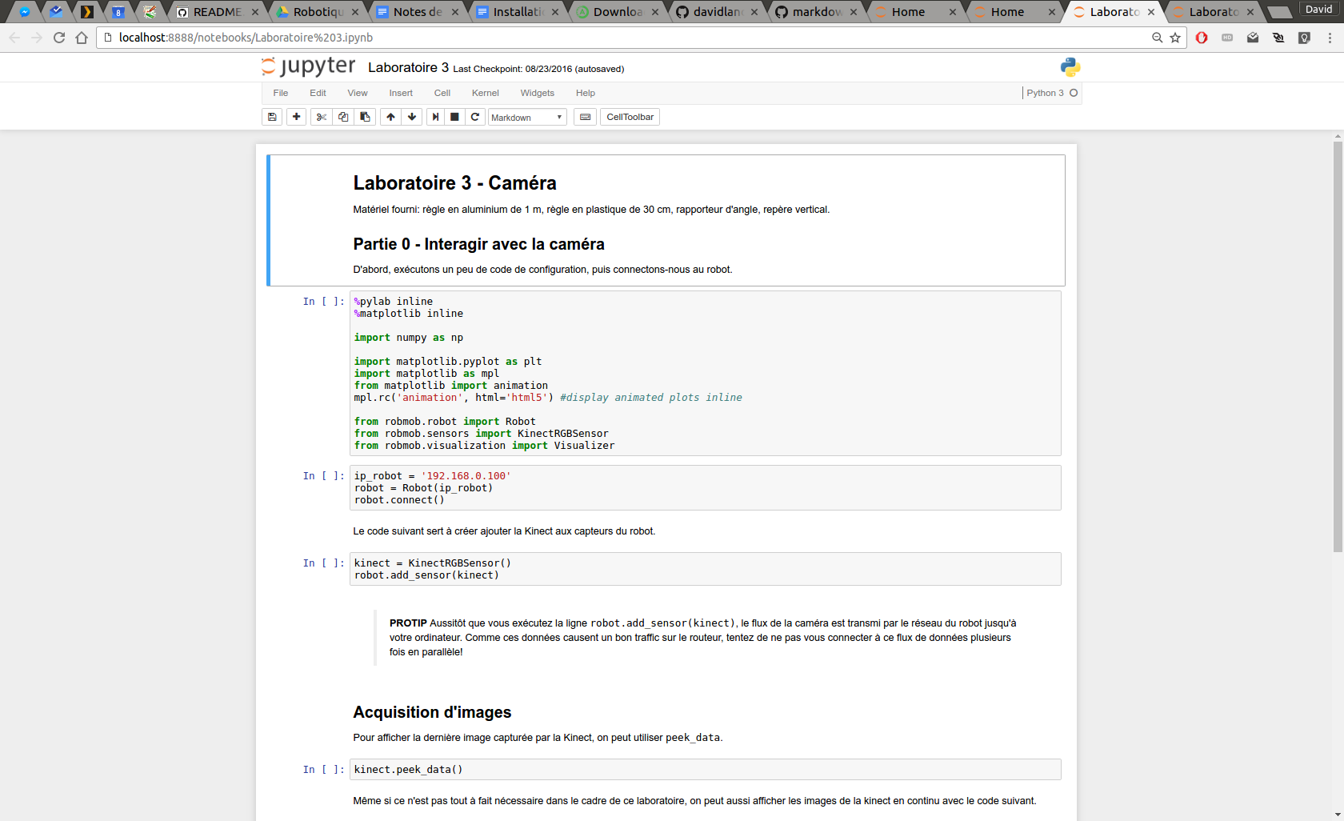Open the zoom magnifier icon in address bar
The height and width of the screenshot is (821, 1344).
coord(1157,38)
